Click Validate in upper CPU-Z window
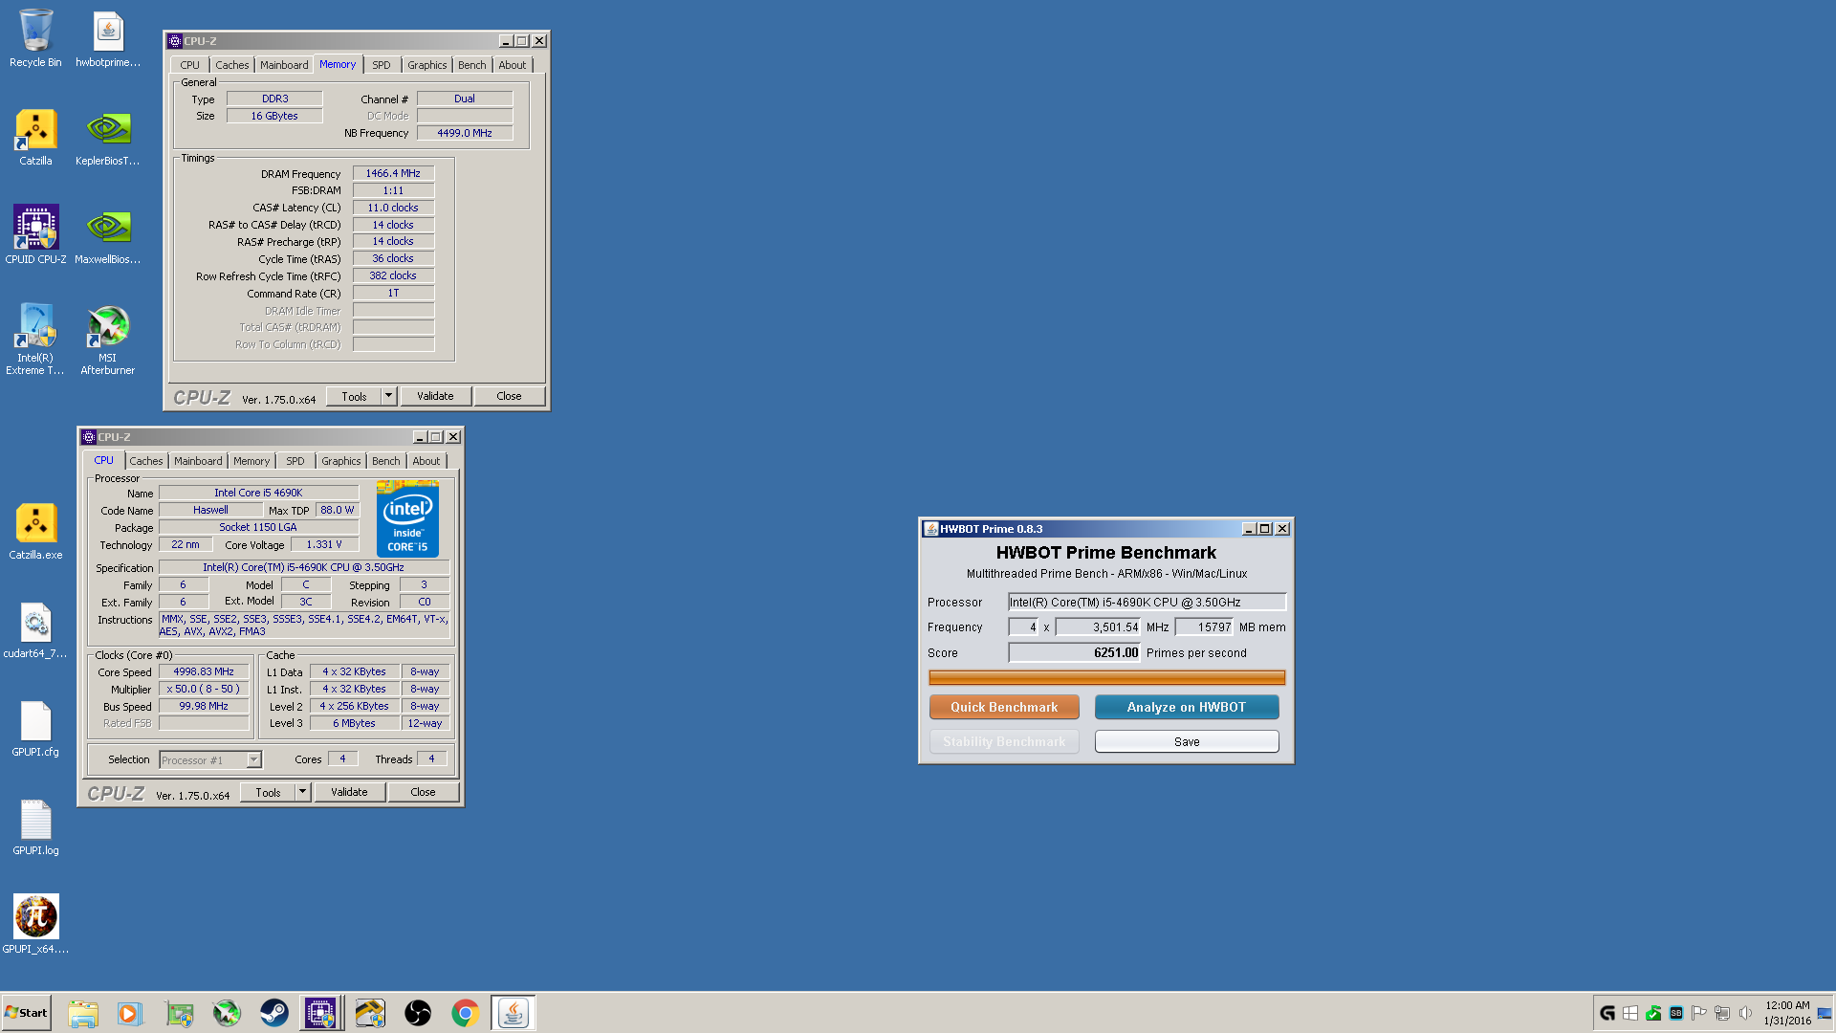The image size is (1836, 1033). (x=435, y=396)
